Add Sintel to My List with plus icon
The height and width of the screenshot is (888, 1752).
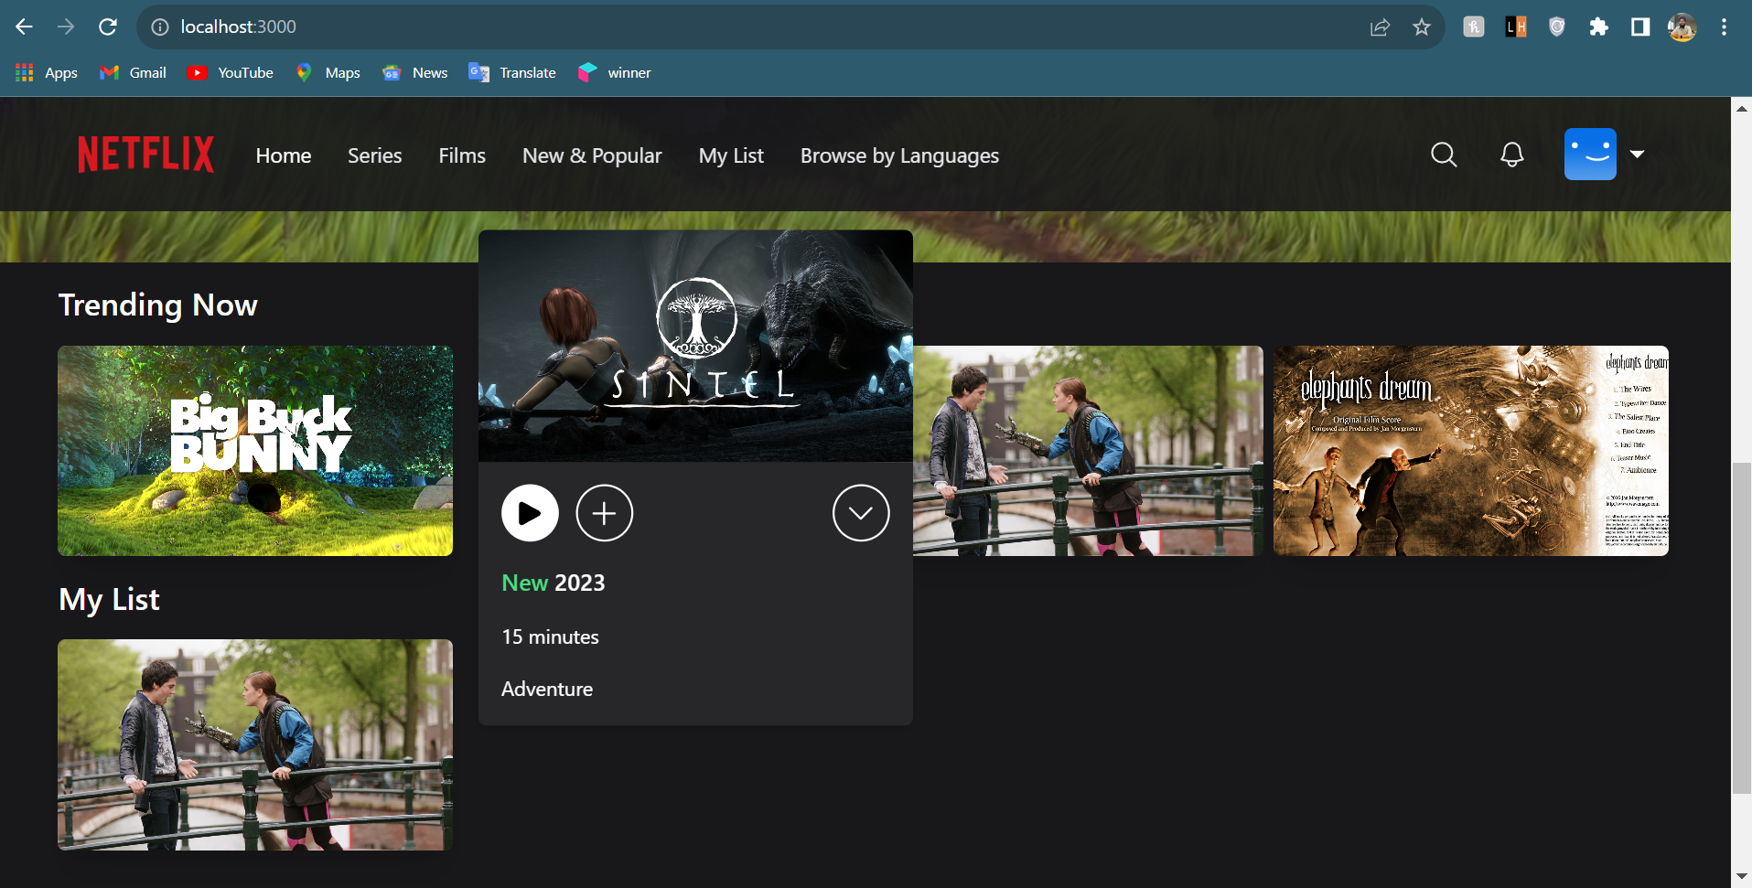tap(604, 513)
